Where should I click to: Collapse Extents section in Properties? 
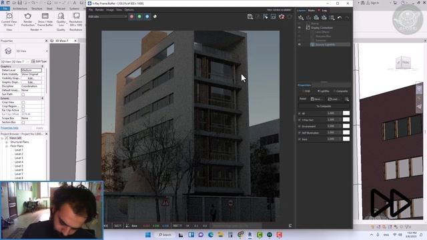coord(42,98)
